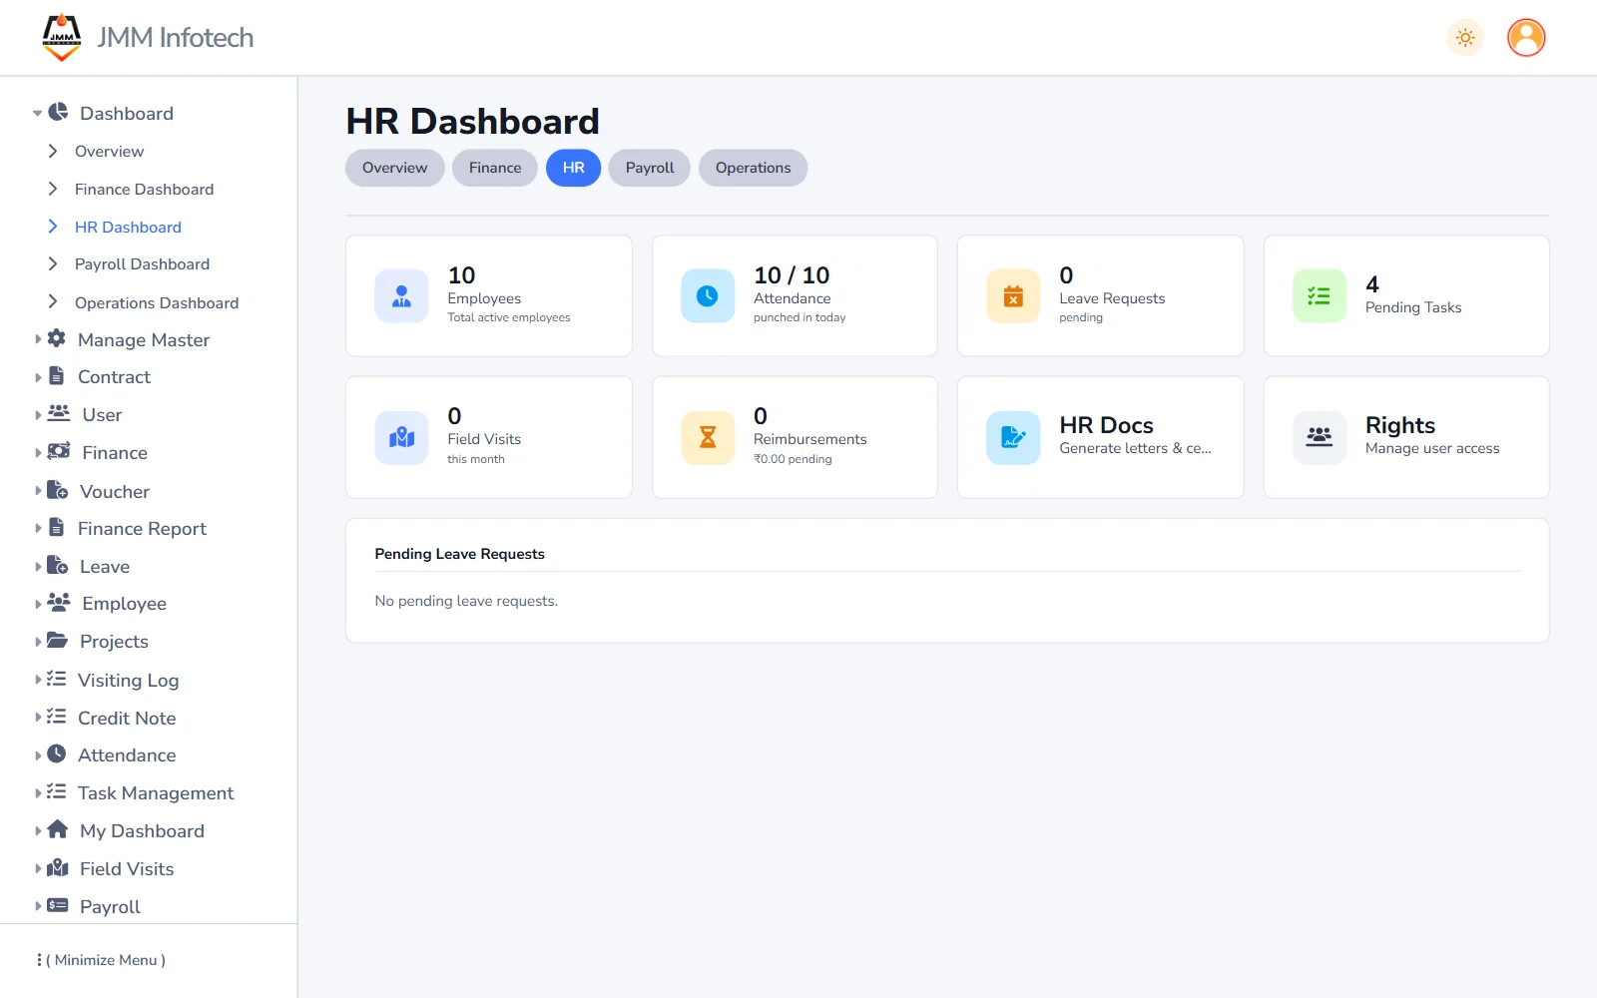This screenshot has width=1597, height=998.
Task: Open the Credit Note menu item
Action: pos(127,718)
